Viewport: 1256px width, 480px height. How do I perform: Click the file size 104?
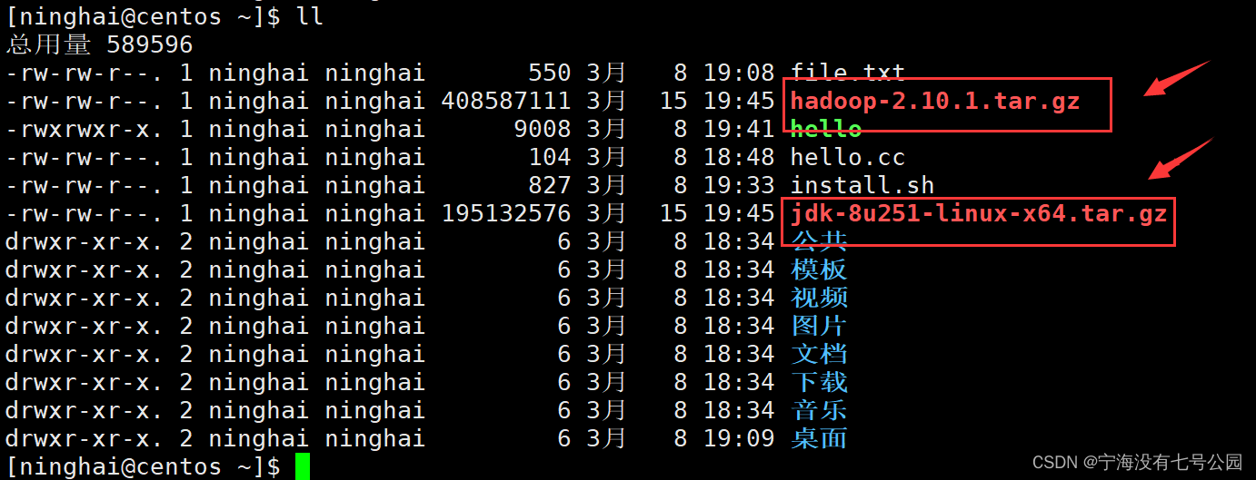550,156
